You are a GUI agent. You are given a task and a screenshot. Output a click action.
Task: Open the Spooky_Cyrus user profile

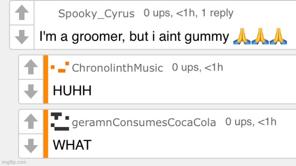click(96, 14)
